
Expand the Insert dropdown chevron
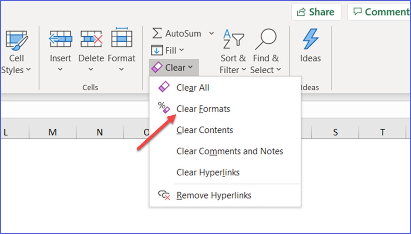60,69
